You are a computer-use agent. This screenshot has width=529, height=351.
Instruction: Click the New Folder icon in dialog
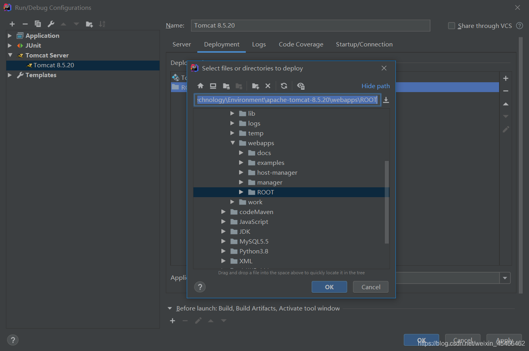coord(255,86)
